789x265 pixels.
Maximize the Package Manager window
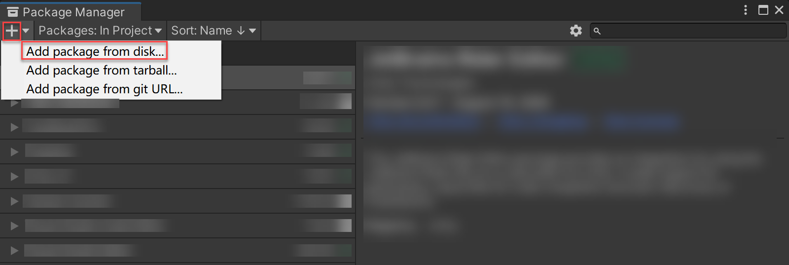(763, 10)
